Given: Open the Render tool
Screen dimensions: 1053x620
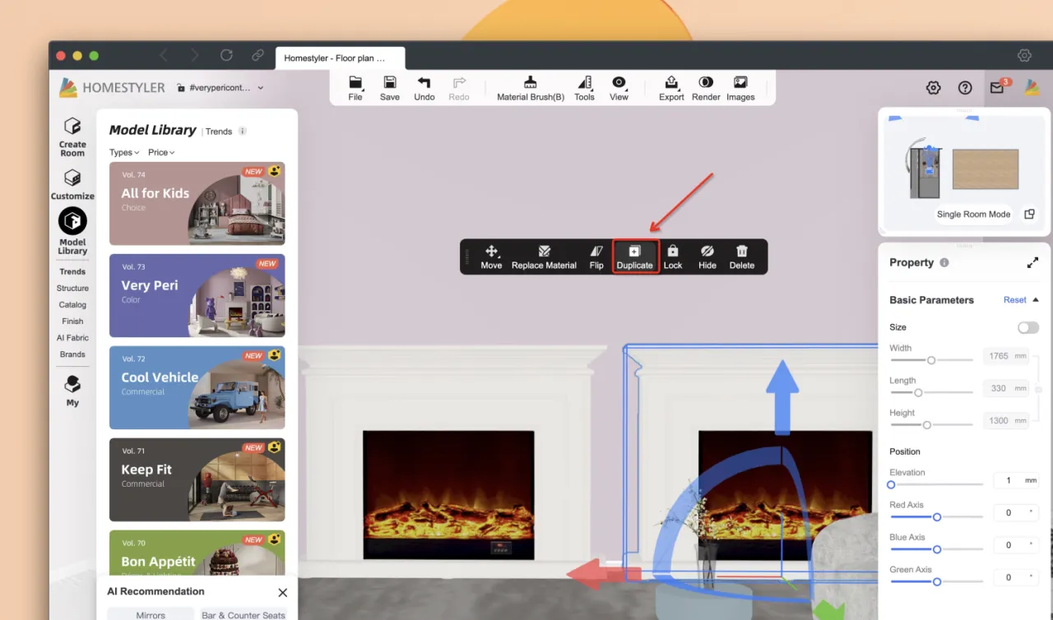Looking at the screenshot, I should coord(706,83).
